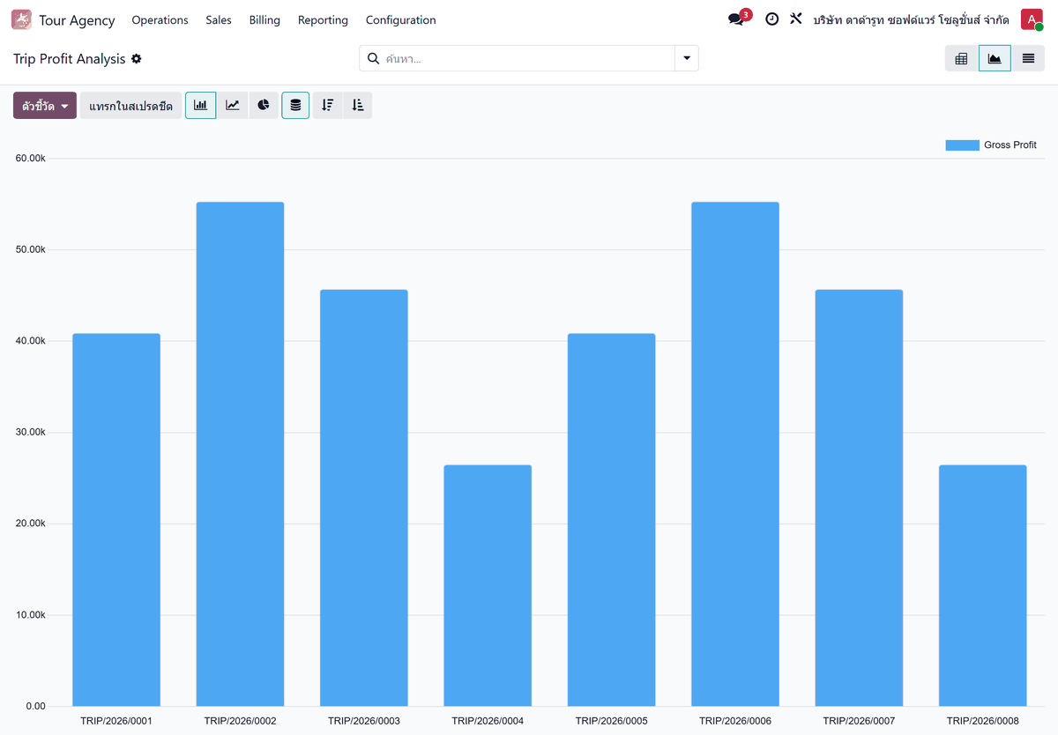This screenshot has width=1058, height=735.
Task: Click the Trip Profit Analysis page title
Action: (70, 59)
